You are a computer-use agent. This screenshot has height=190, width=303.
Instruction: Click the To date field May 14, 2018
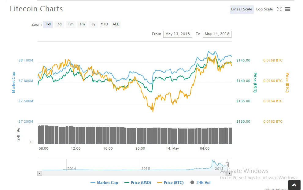(217, 34)
